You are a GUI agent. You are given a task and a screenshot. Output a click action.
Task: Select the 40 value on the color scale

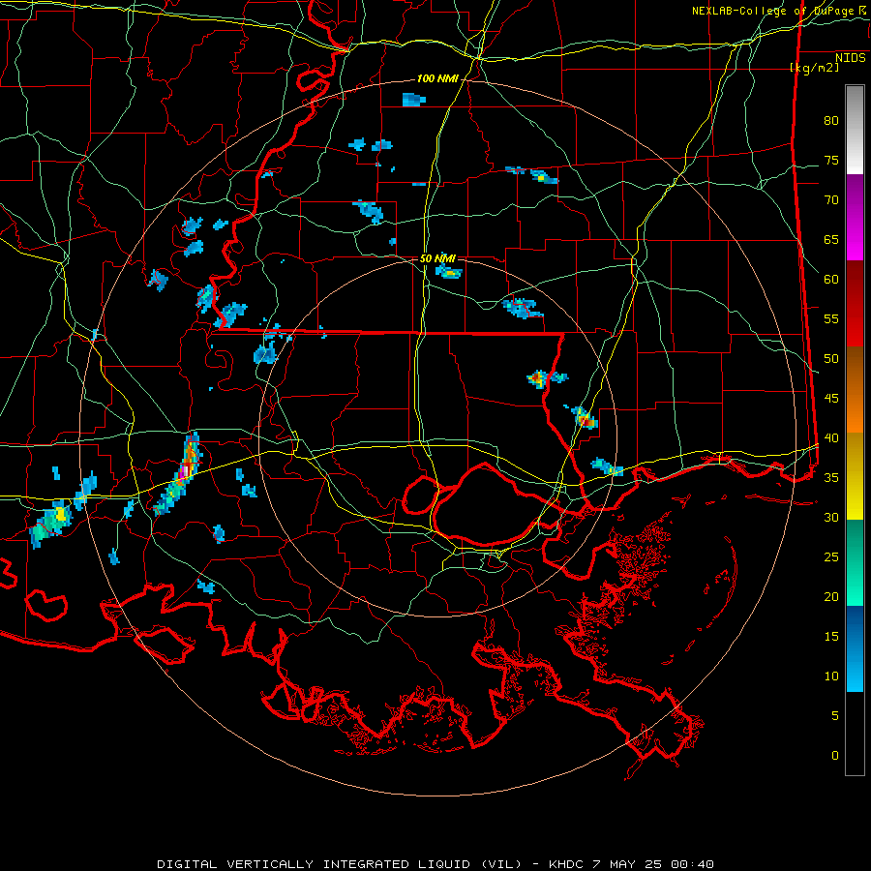tap(831, 438)
